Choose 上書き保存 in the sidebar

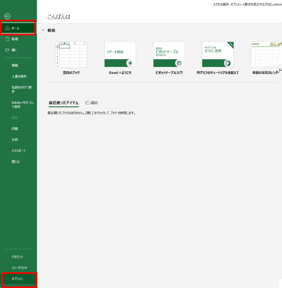19,76
